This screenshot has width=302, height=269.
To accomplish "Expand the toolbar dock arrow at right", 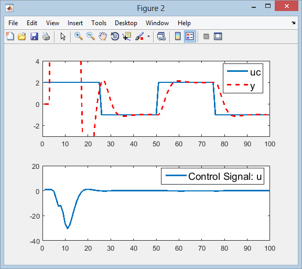I will coord(293,23).
